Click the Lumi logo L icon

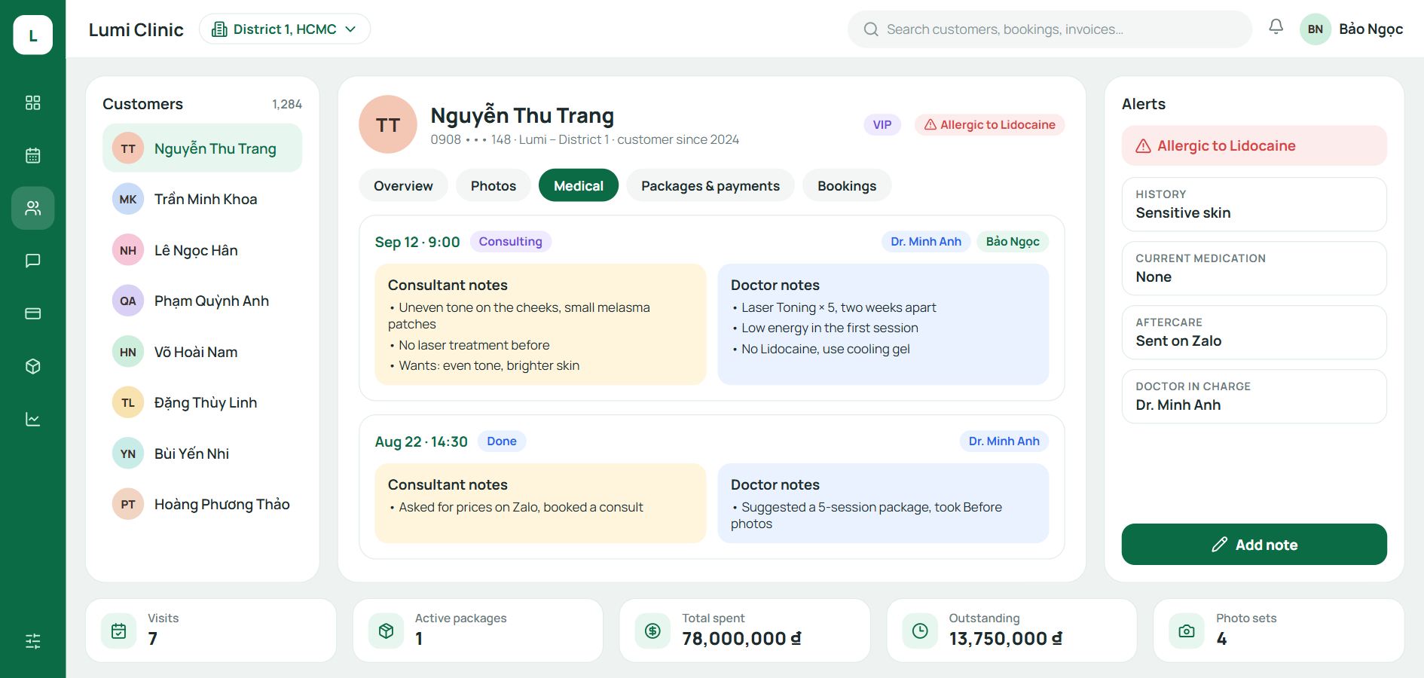click(x=32, y=35)
